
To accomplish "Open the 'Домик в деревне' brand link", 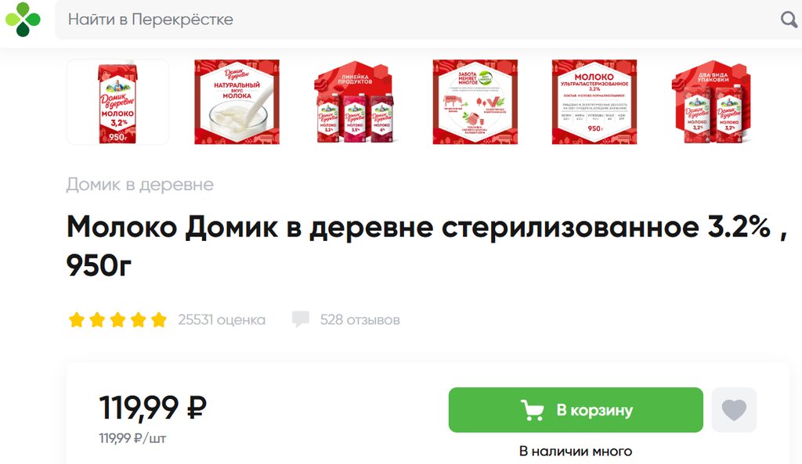I will [139, 185].
